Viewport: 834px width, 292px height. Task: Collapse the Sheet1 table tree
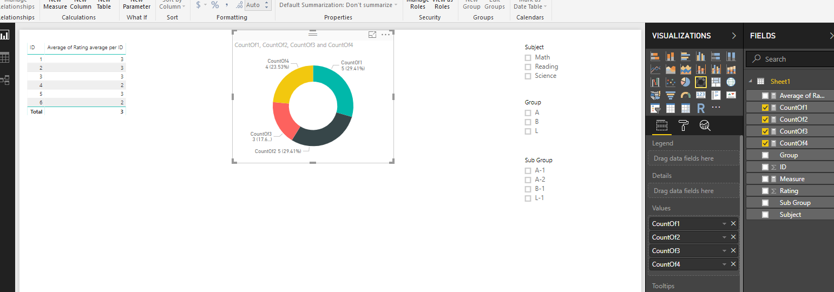point(751,82)
